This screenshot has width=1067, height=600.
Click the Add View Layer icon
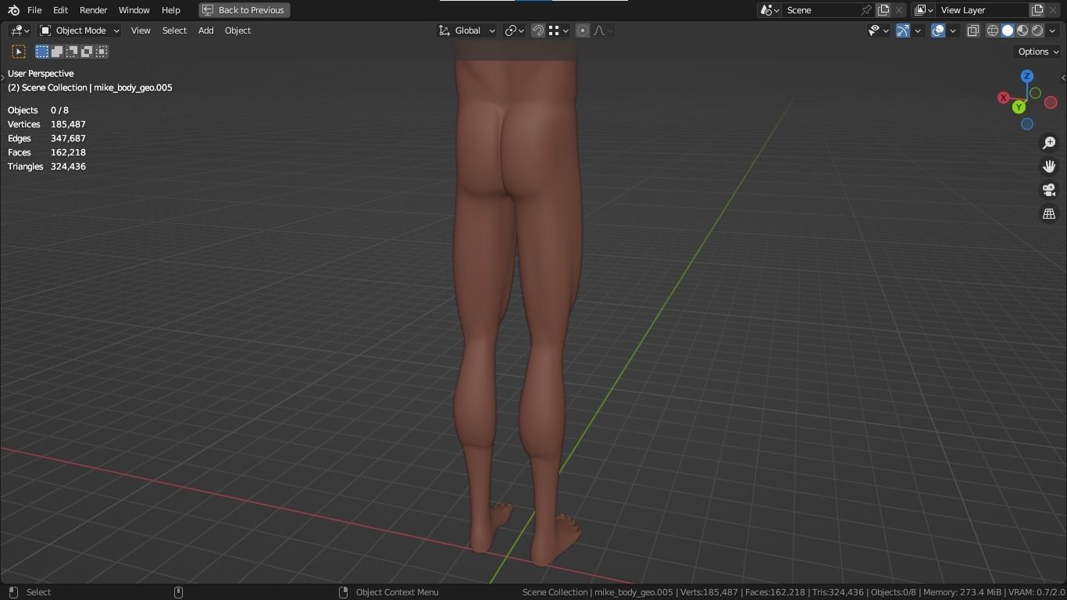click(1037, 10)
